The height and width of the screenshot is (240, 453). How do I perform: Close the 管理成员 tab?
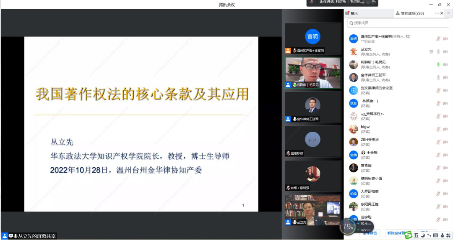coord(442,13)
